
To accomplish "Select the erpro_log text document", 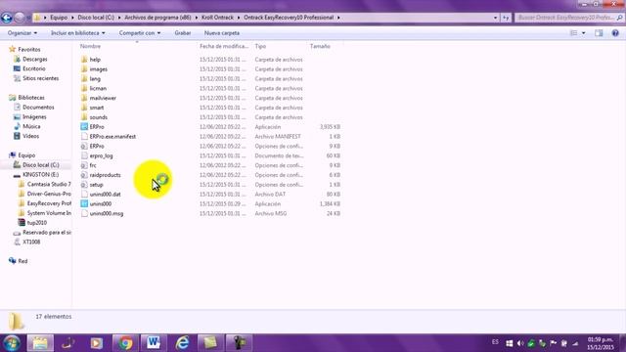I will point(101,155).
